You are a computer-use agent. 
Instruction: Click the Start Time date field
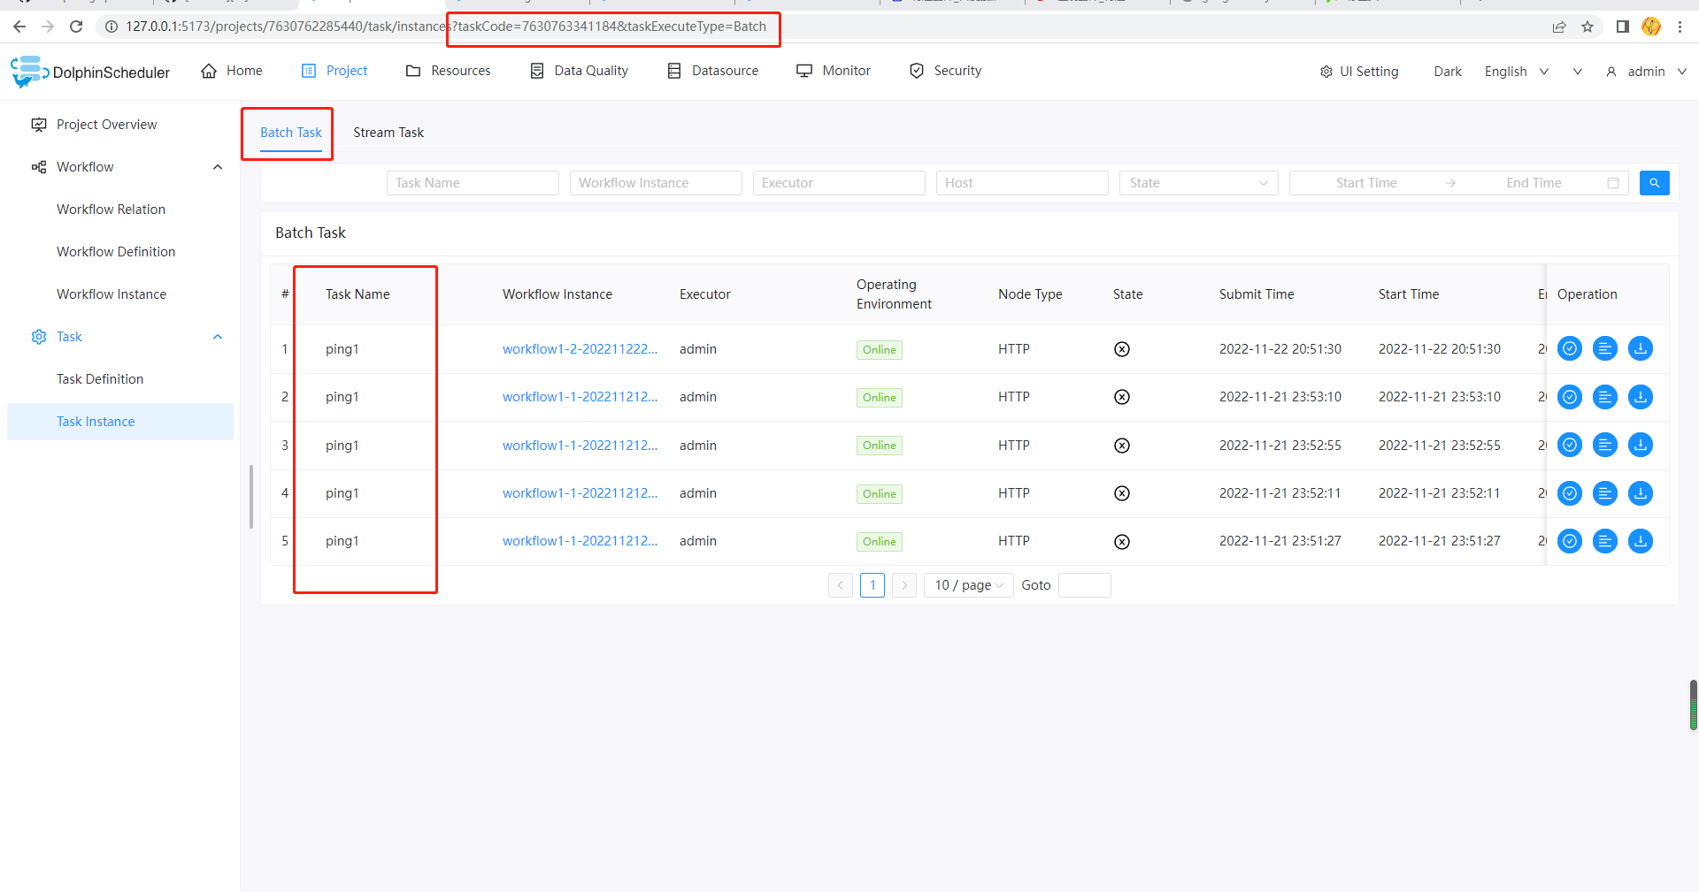pos(1366,183)
